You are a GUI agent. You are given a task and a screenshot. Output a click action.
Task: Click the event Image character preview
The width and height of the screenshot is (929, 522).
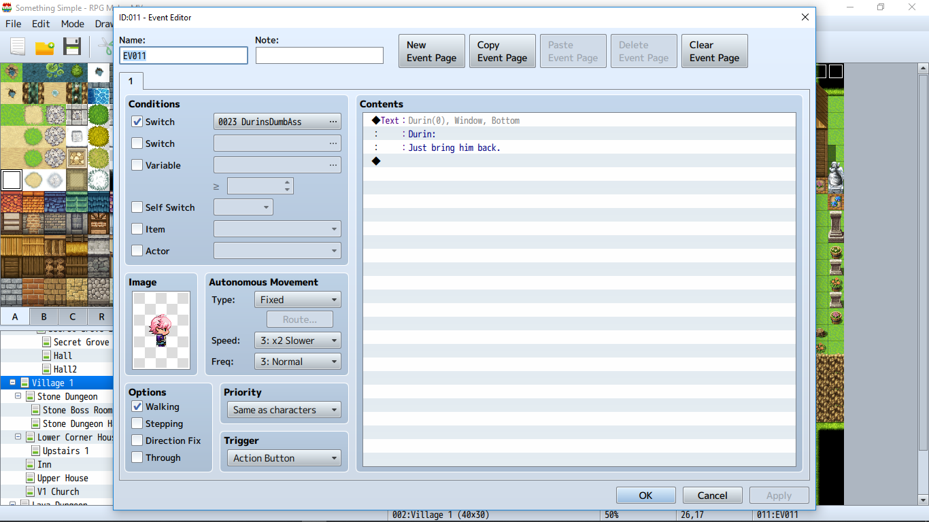[161, 331]
